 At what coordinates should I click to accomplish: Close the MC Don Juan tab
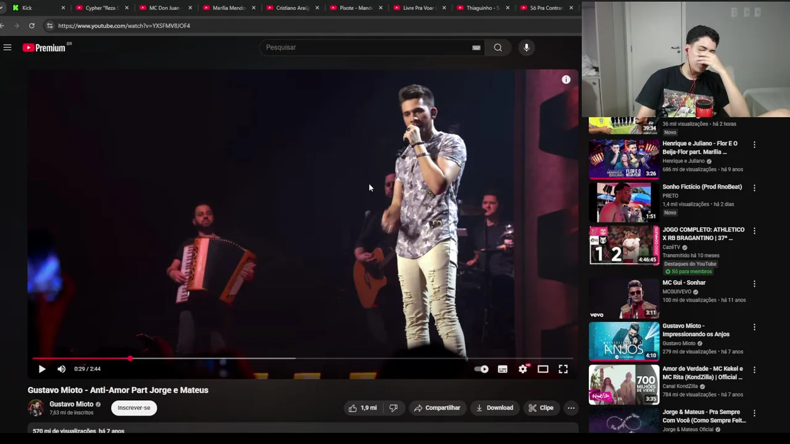click(189, 8)
